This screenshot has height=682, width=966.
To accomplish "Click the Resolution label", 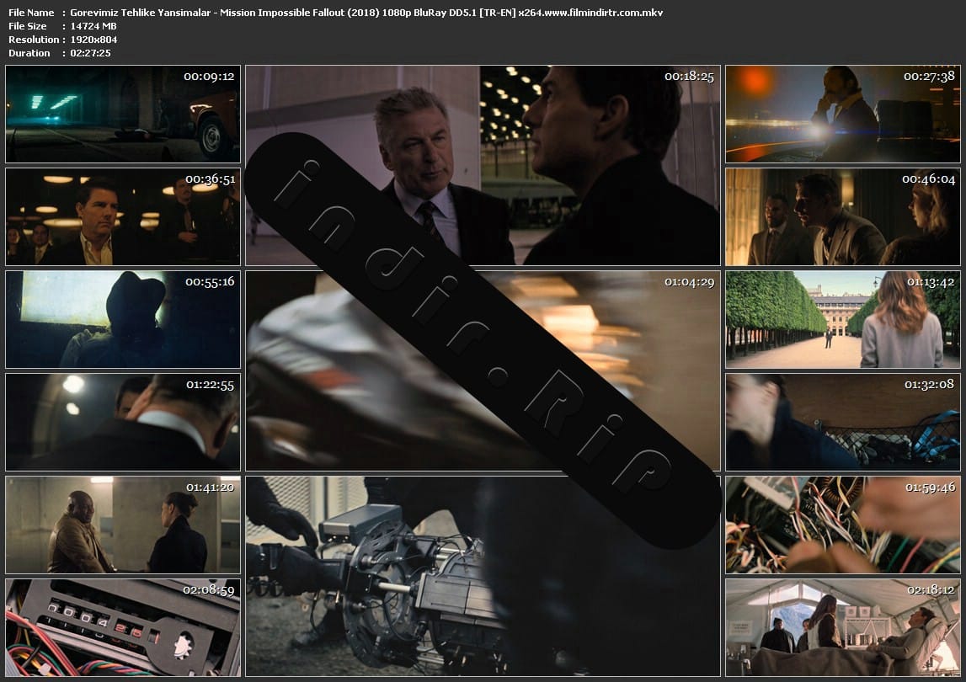I will (x=34, y=40).
